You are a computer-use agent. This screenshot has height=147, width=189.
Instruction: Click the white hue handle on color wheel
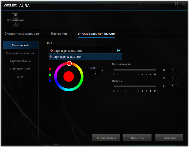(x=69, y=63)
